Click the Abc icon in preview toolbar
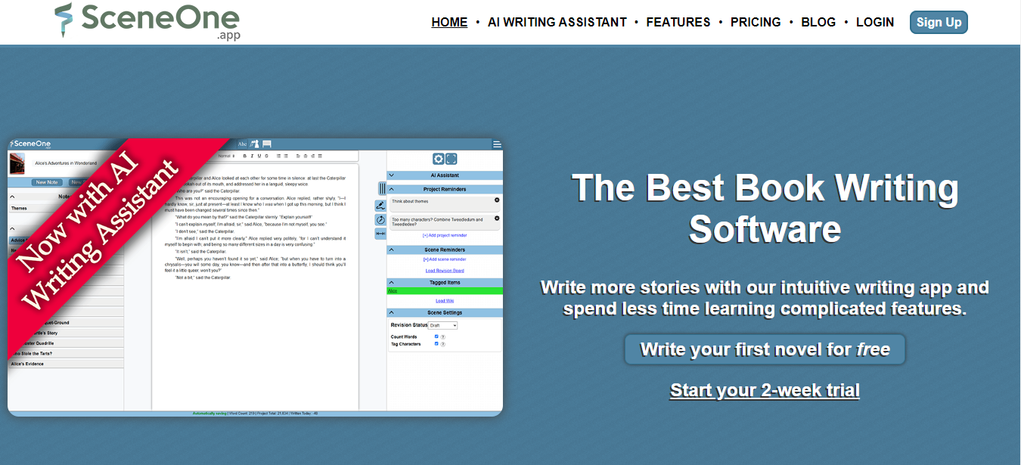Viewport: 1021px width, 465px height. (243, 144)
